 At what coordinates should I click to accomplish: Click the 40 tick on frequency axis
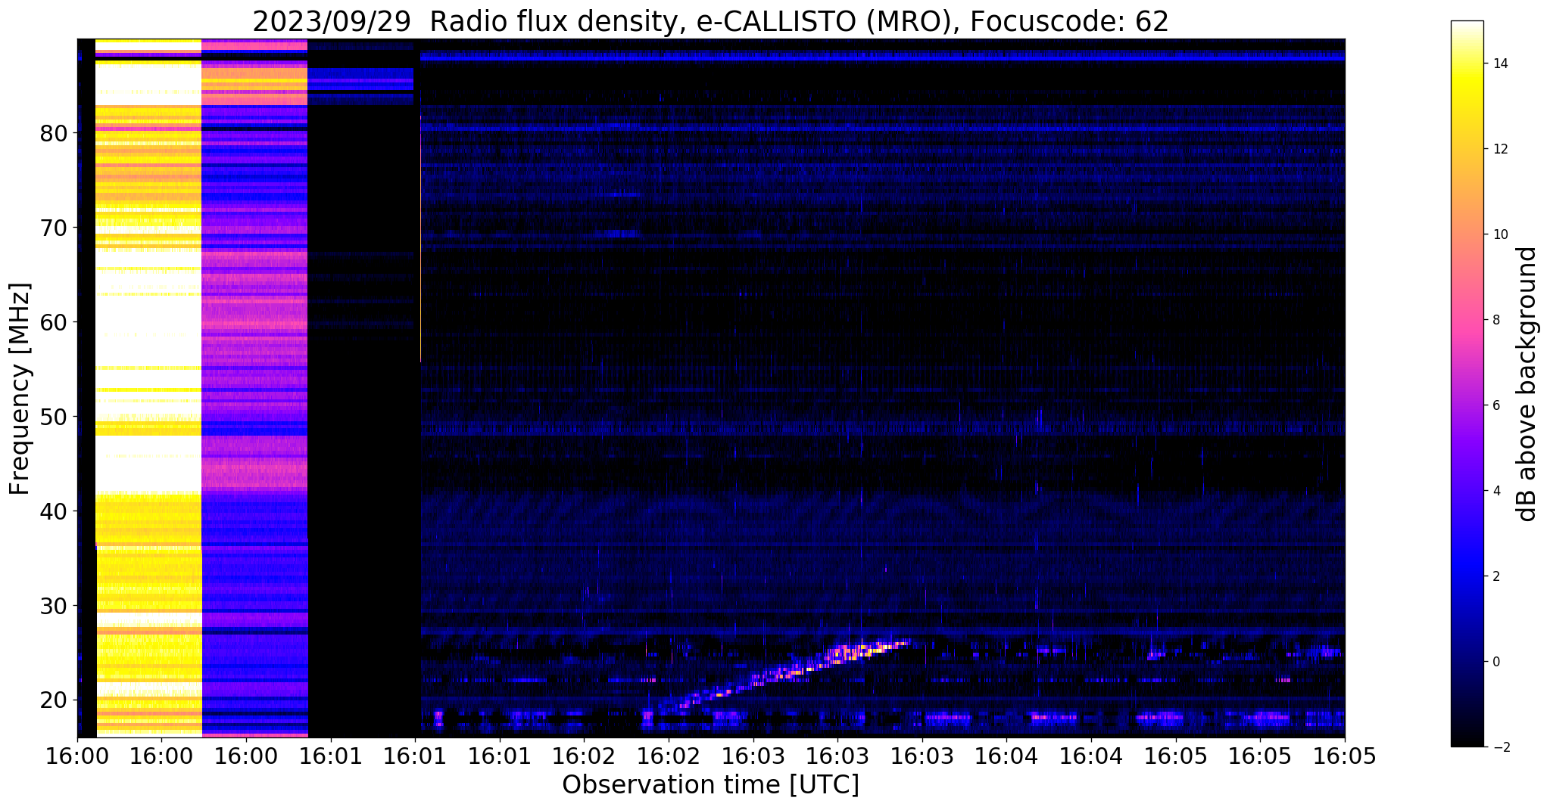click(55, 511)
